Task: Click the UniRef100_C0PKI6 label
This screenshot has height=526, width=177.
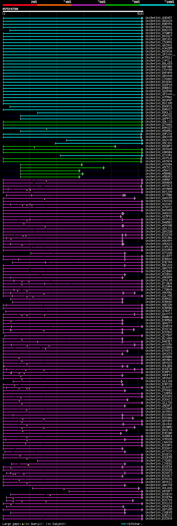Action: click(x=159, y=247)
